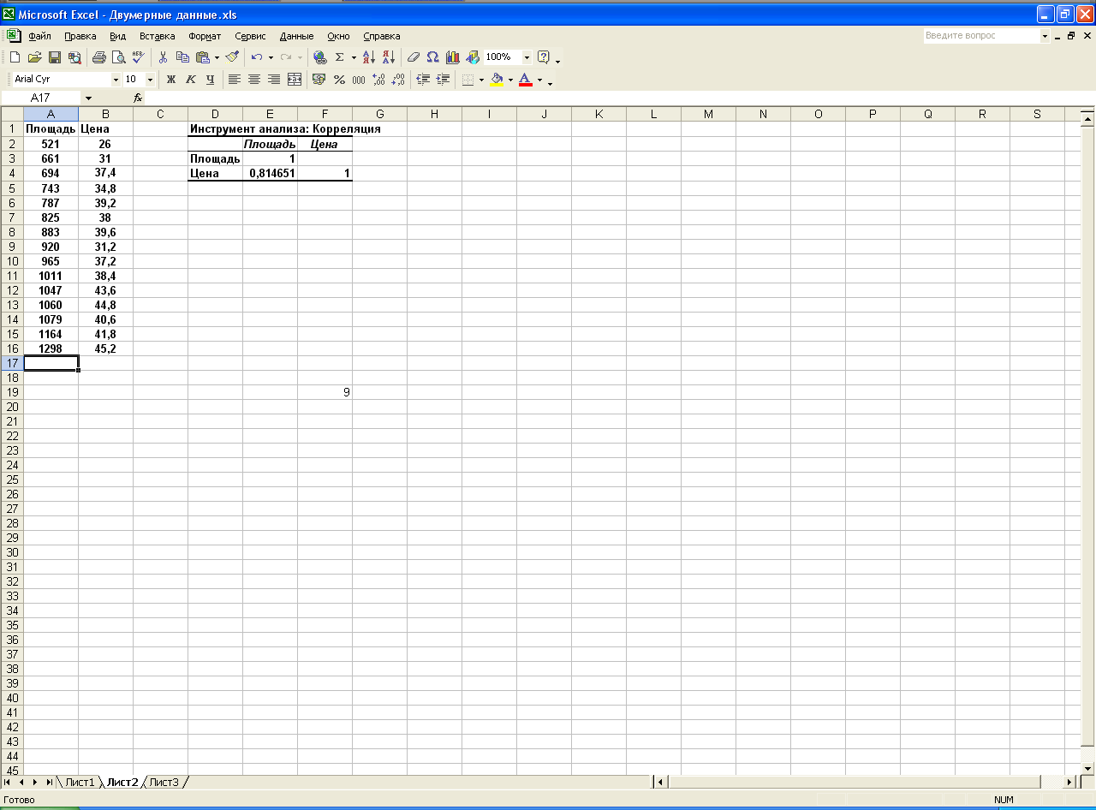The height and width of the screenshot is (810, 1096).
Task: Open the fill color dropdown arrow
Action: click(510, 80)
